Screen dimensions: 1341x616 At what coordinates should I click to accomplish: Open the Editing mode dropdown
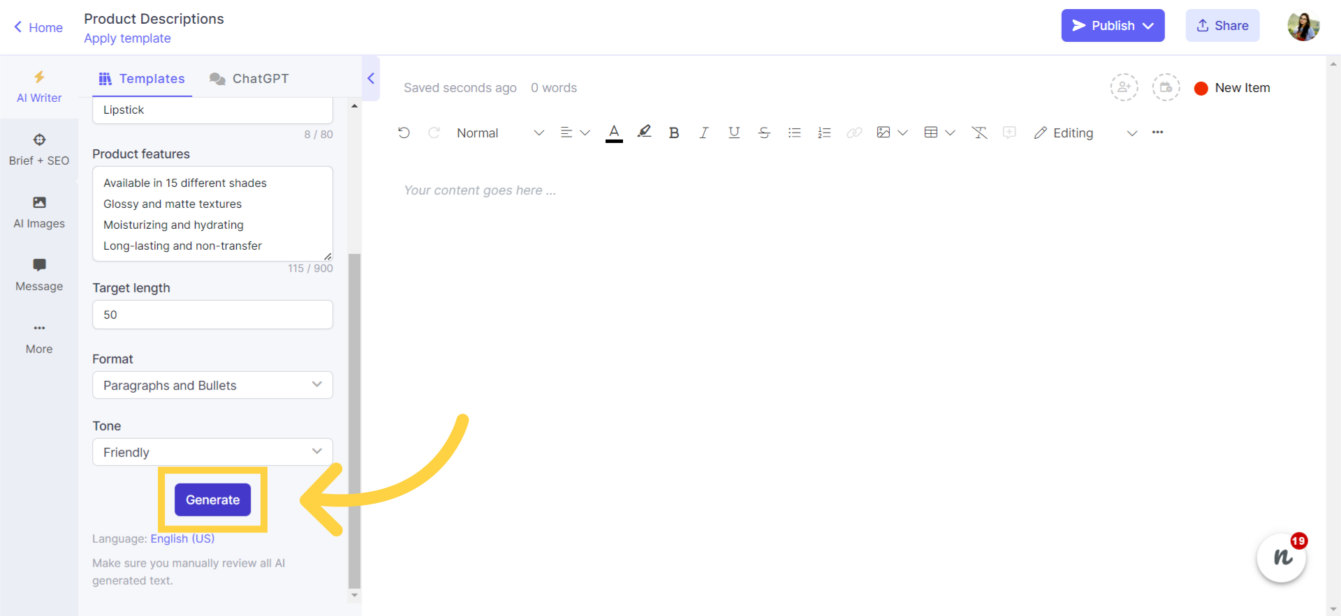(1085, 133)
